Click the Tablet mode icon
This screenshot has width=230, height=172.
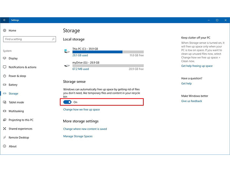coord(5,102)
